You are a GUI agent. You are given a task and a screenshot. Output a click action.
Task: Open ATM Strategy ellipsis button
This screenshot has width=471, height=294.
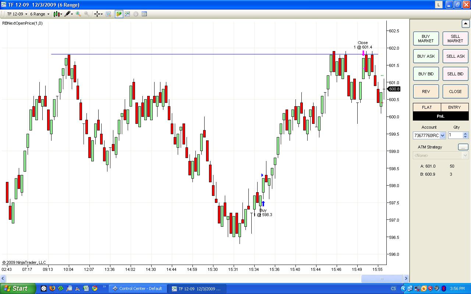click(x=463, y=147)
